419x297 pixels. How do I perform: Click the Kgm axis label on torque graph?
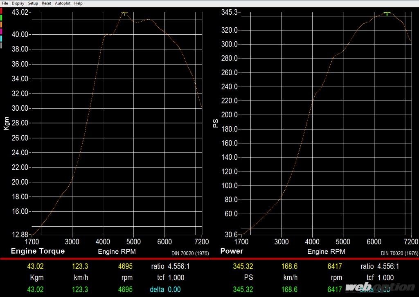pyautogui.click(x=6, y=123)
